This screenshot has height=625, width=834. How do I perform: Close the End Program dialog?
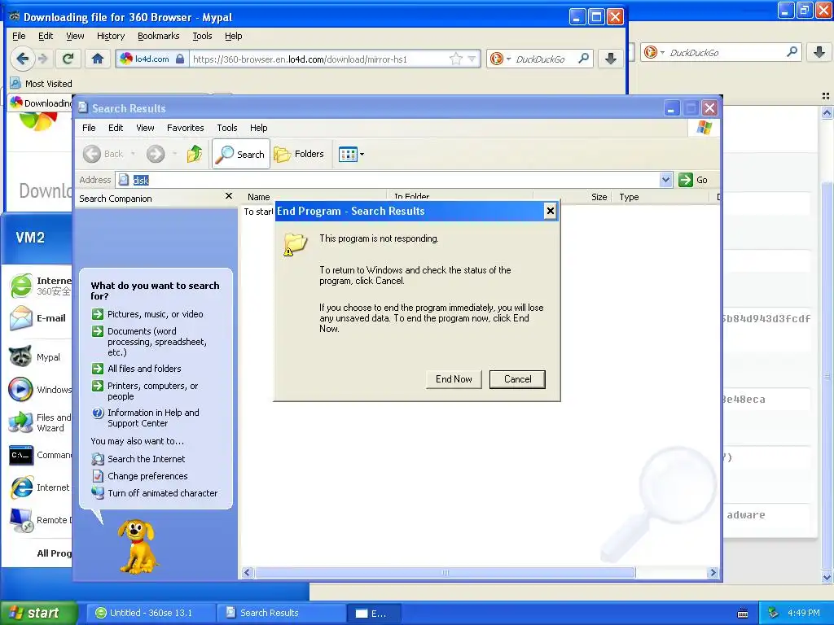[x=550, y=211]
